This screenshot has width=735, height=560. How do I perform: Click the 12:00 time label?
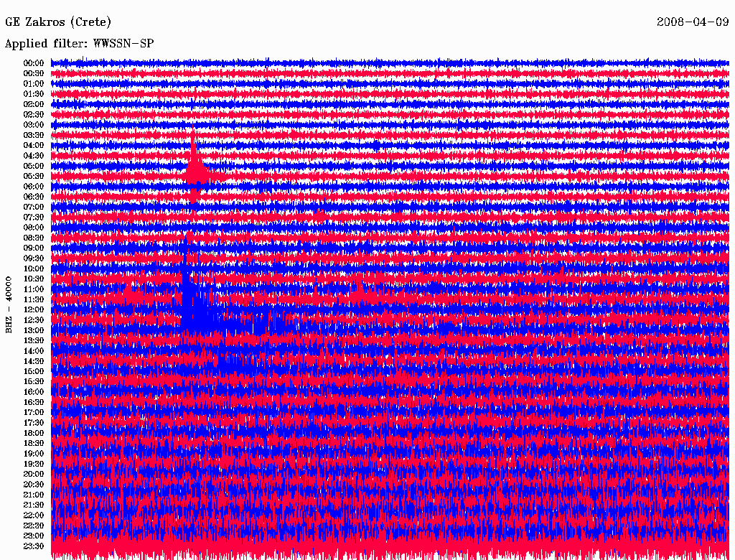point(34,309)
